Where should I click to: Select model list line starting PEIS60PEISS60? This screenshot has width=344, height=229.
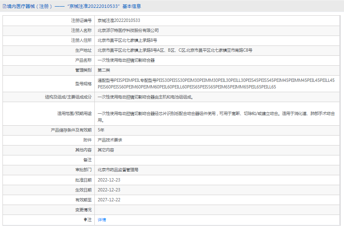[x=187, y=87]
